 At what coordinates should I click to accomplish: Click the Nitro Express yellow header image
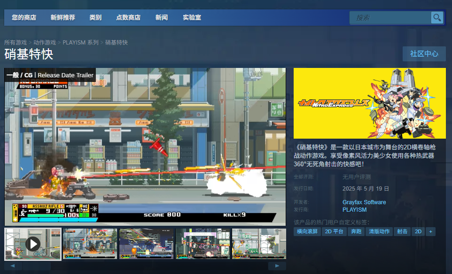pos(370,104)
